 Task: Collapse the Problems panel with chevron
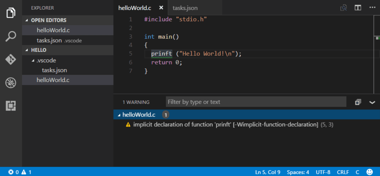point(372,102)
